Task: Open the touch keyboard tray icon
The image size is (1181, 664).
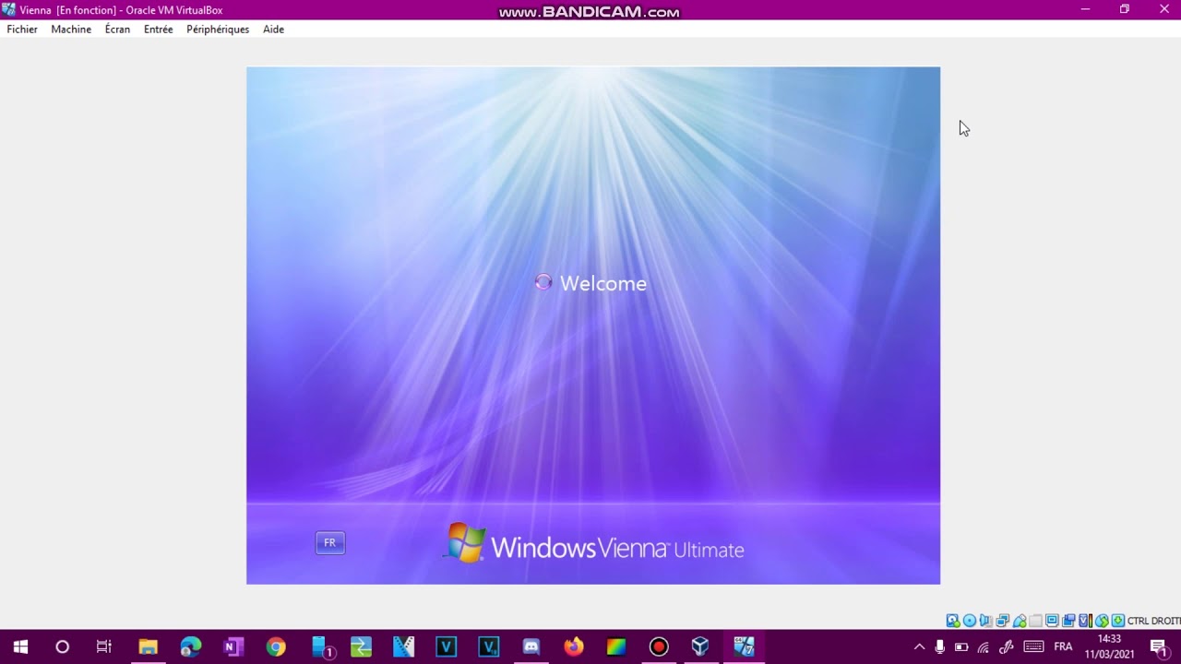Action: tap(1033, 646)
